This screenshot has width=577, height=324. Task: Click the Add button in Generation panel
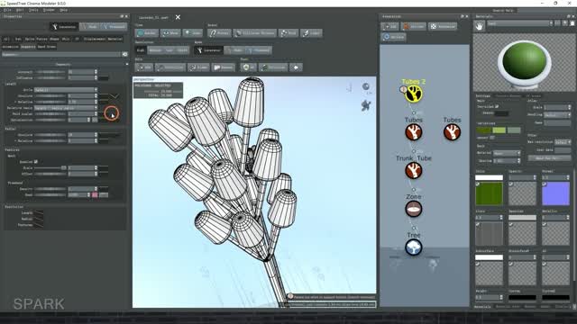coord(390,26)
